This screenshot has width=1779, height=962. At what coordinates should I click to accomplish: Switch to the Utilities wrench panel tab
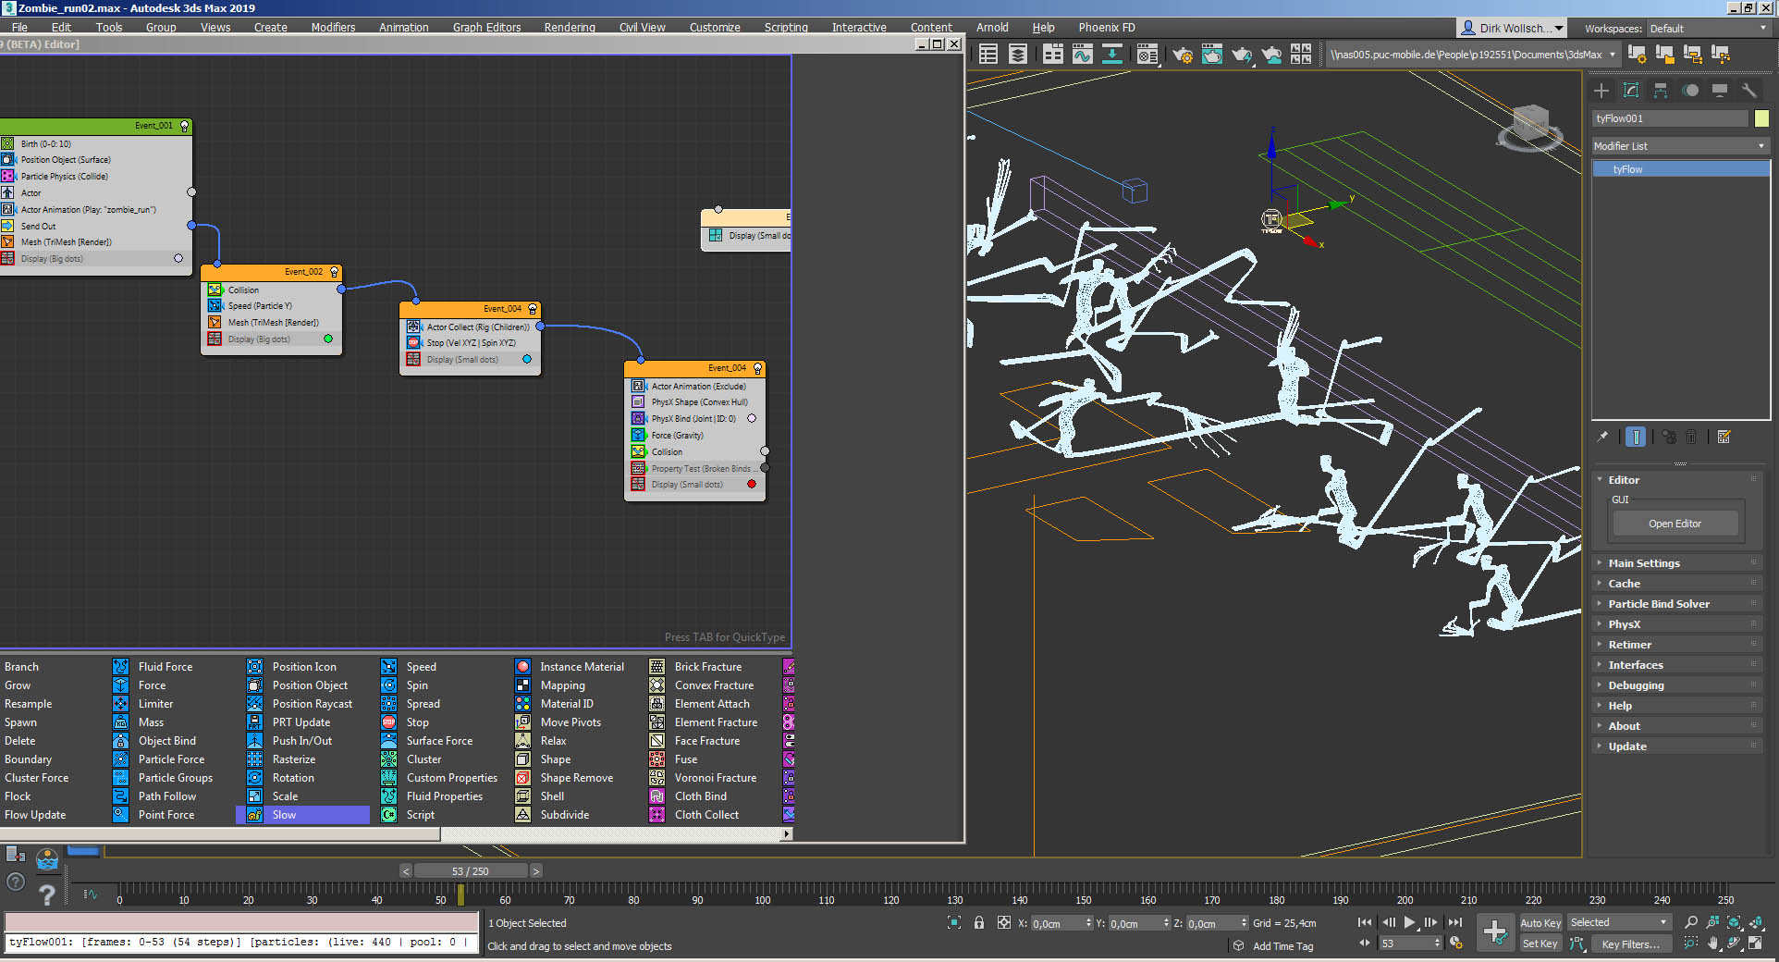click(1748, 90)
